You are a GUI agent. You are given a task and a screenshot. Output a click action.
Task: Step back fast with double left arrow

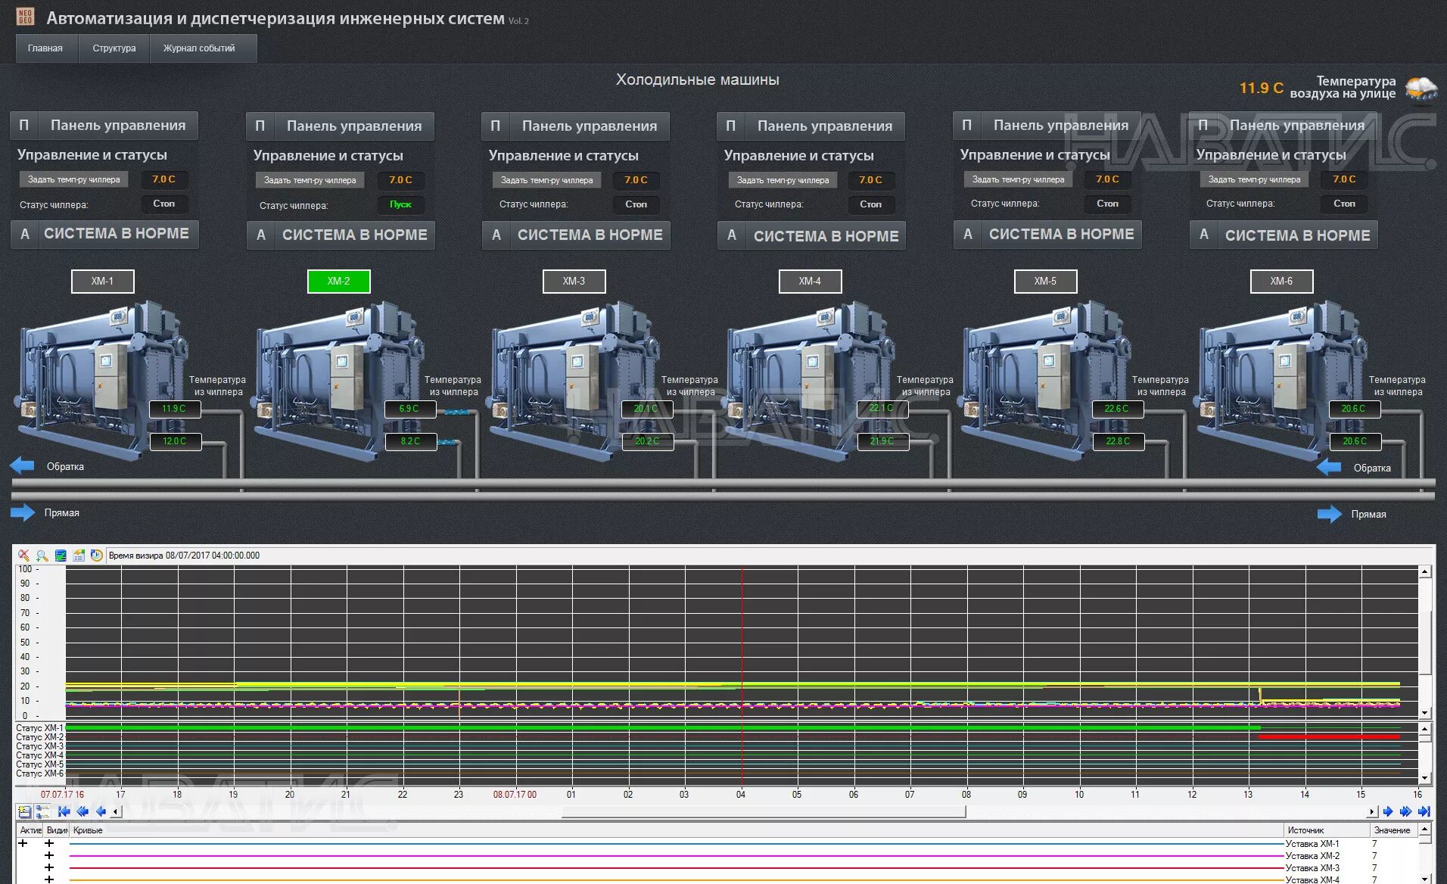tap(82, 811)
